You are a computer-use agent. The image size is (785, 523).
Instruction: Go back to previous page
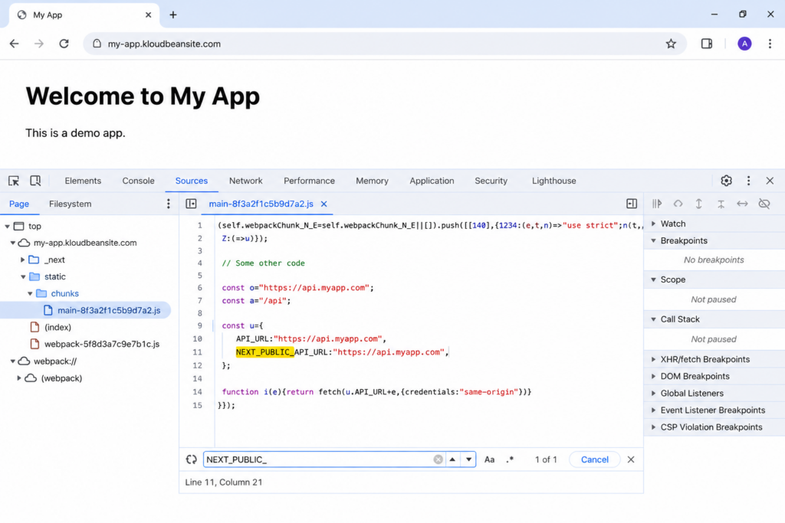click(14, 44)
